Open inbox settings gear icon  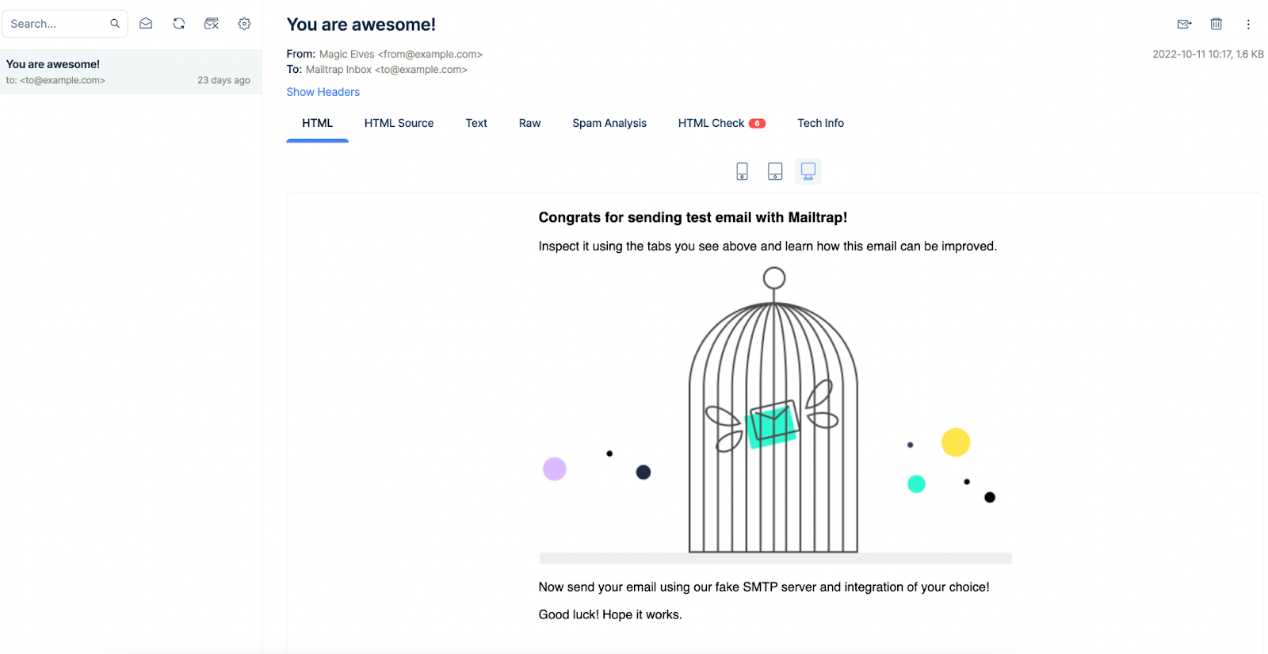tap(244, 24)
